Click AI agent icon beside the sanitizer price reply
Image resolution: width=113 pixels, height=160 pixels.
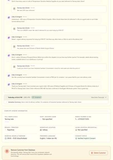pyautogui.click(x=9, y=76)
